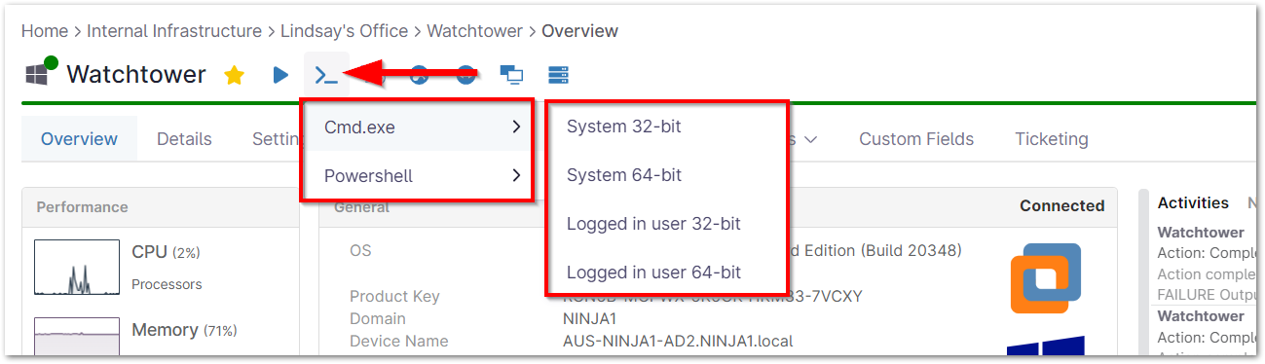This screenshot has height=364, width=1265.
Task: Click the blue play run icon
Action: tap(280, 75)
